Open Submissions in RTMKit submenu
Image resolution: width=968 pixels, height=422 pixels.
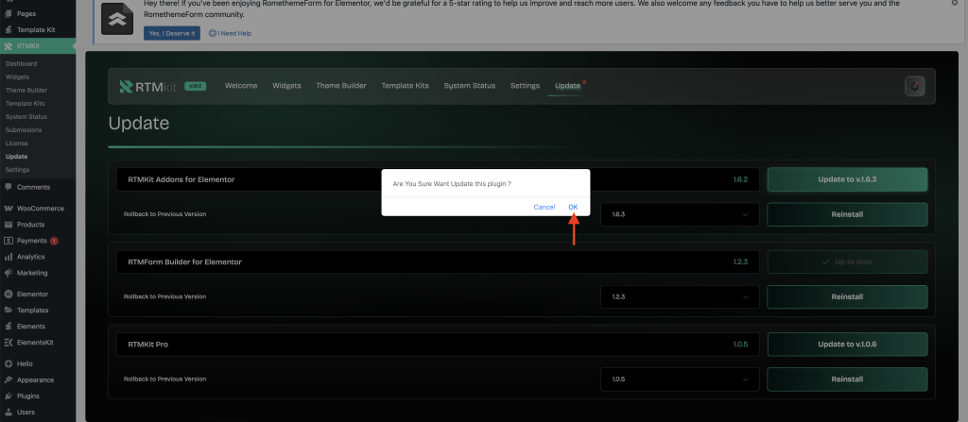[x=24, y=130]
